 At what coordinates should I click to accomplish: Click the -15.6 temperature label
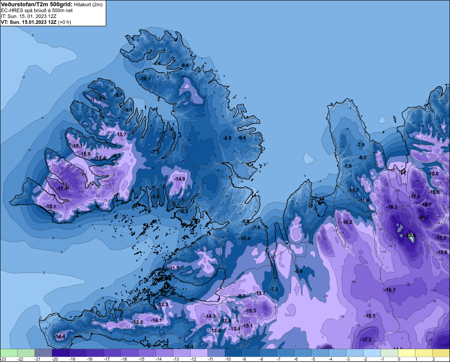[x=442, y=252]
